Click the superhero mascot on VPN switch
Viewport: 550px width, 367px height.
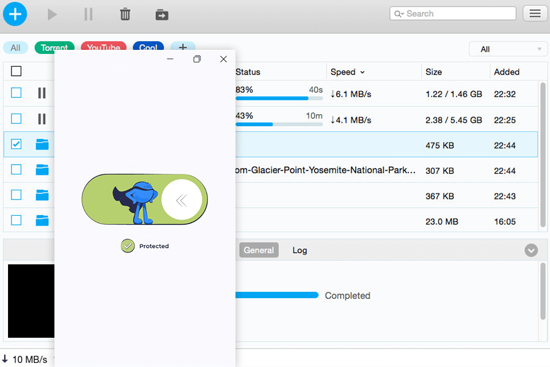click(136, 202)
